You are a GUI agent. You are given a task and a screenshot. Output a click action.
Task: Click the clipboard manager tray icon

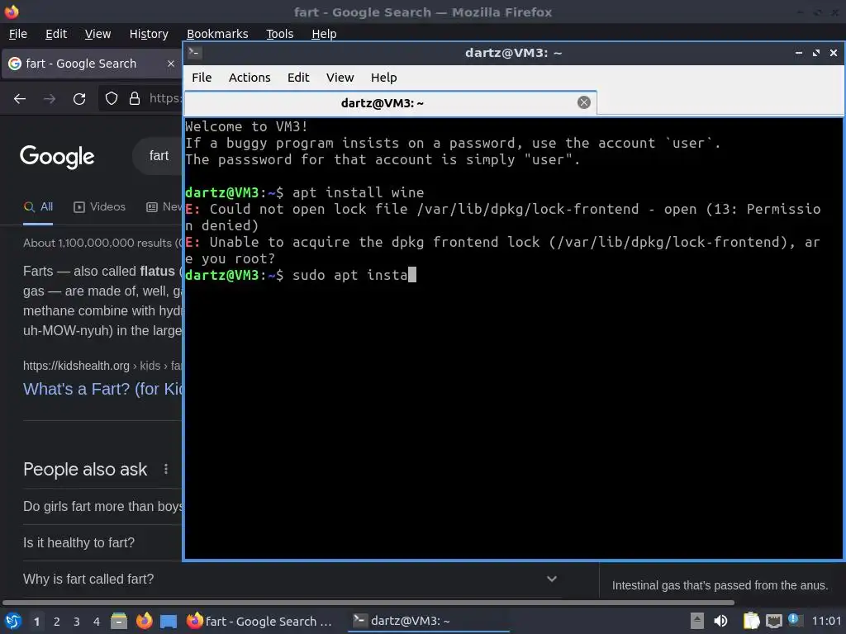(x=751, y=621)
